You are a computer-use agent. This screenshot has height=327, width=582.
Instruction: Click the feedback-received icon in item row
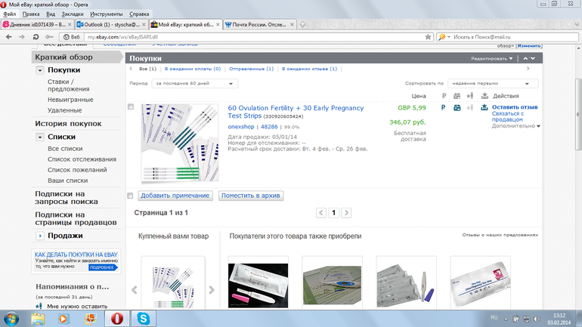point(484,108)
